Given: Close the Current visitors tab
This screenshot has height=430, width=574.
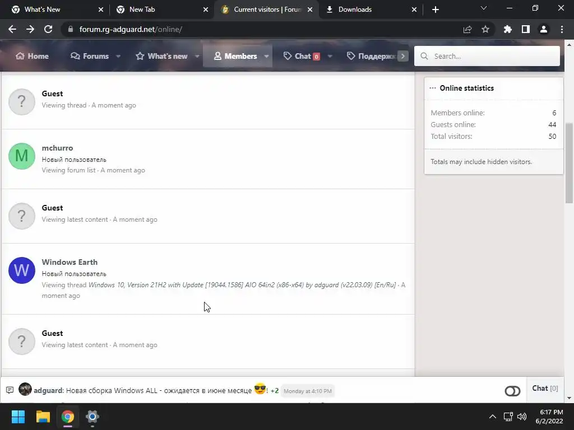Looking at the screenshot, I should tap(310, 10).
